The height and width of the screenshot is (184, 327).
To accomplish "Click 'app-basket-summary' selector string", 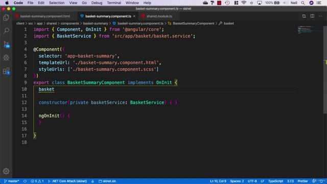I will [x=91, y=56].
